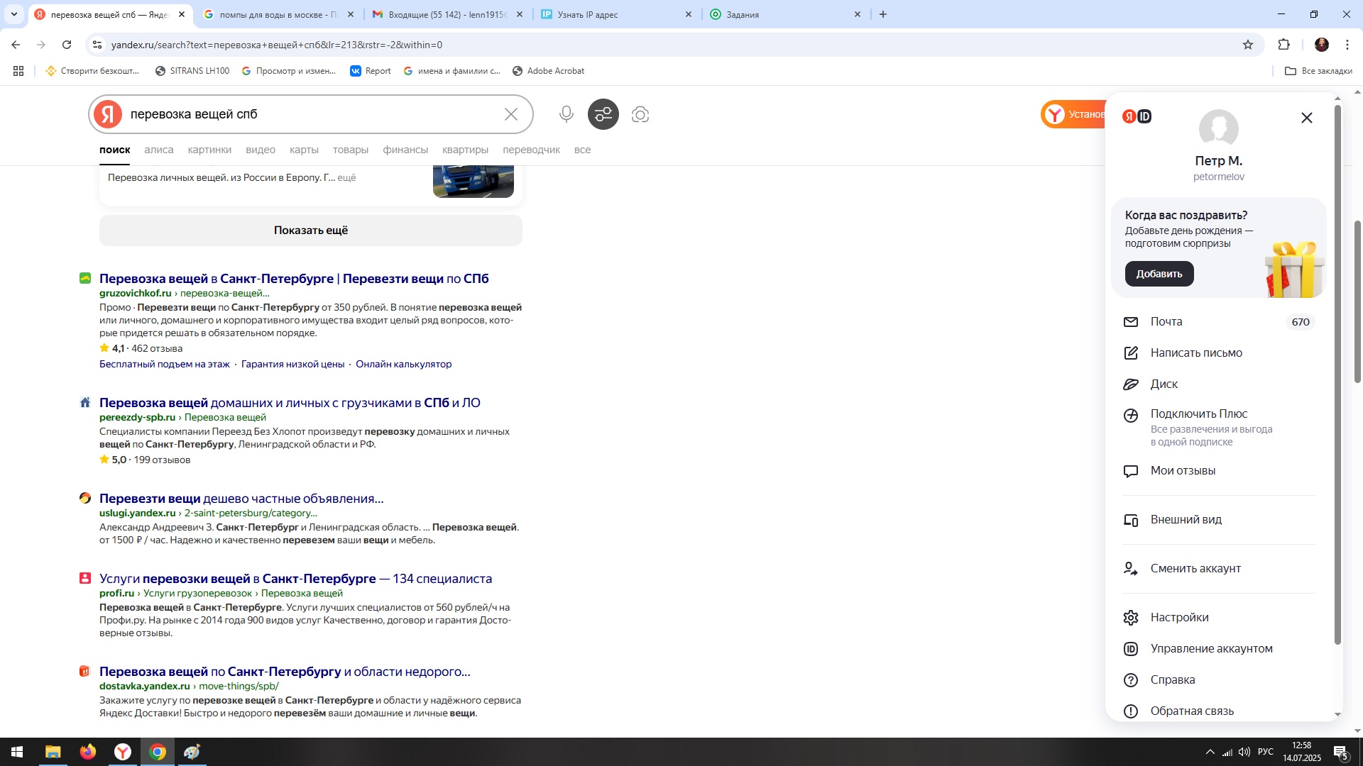This screenshot has width=1363, height=766.
Task: Click ещё to expand ad snippet
Action: click(x=346, y=177)
